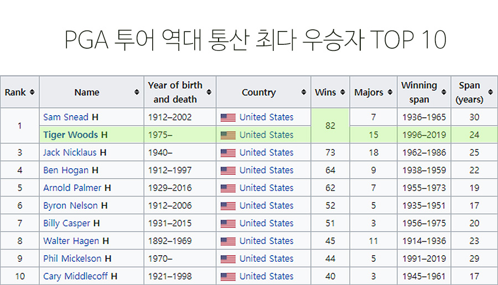
Task: Select the 30 span years cell
Action: point(475,117)
